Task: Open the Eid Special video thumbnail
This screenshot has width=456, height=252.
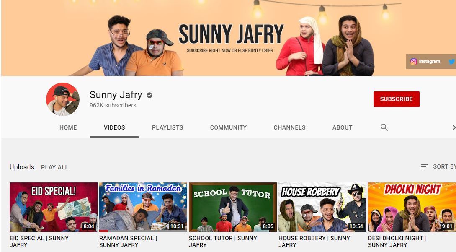Action: [x=54, y=207]
